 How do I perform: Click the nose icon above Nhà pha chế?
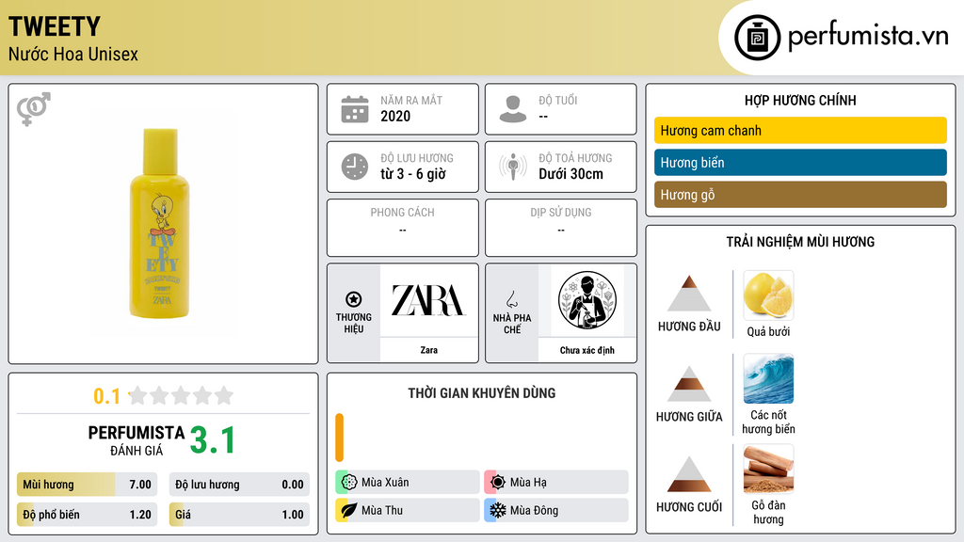pos(511,299)
